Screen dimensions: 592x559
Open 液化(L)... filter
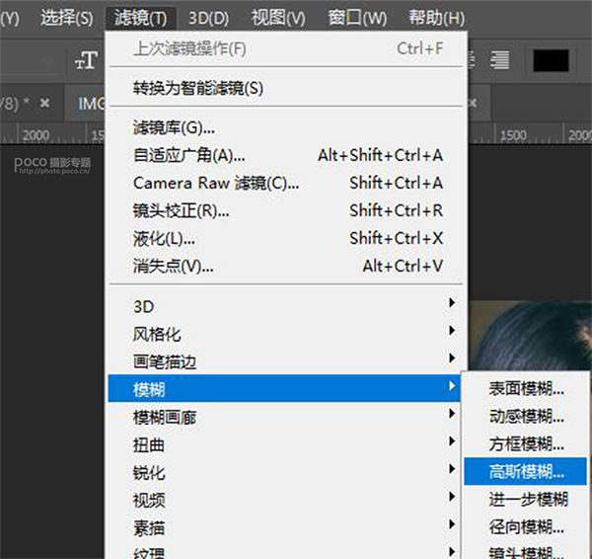[x=285, y=238]
